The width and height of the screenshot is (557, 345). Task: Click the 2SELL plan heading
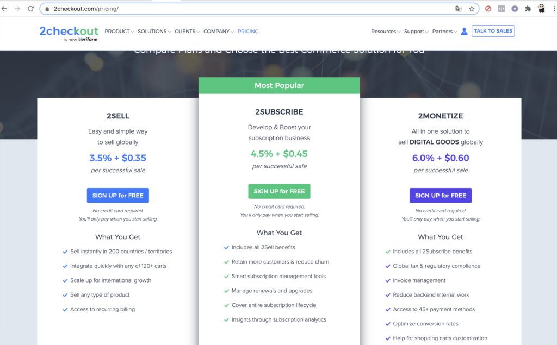pos(118,116)
